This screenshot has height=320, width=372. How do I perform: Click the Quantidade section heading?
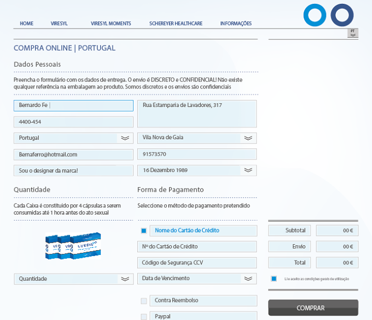click(x=32, y=189)
